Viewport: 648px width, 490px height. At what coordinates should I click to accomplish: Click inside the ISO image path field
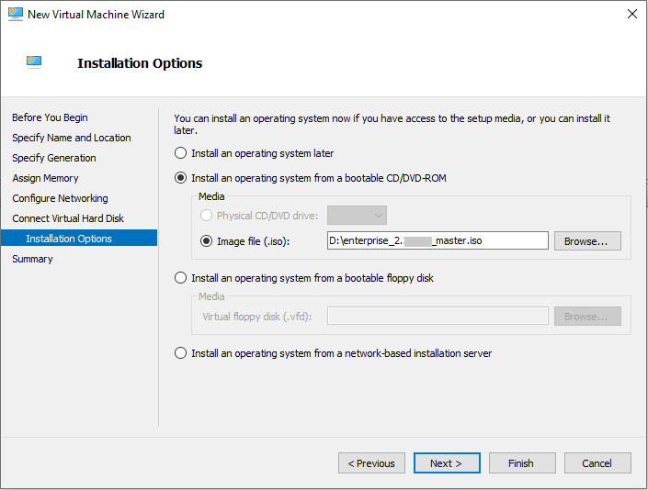438,241
